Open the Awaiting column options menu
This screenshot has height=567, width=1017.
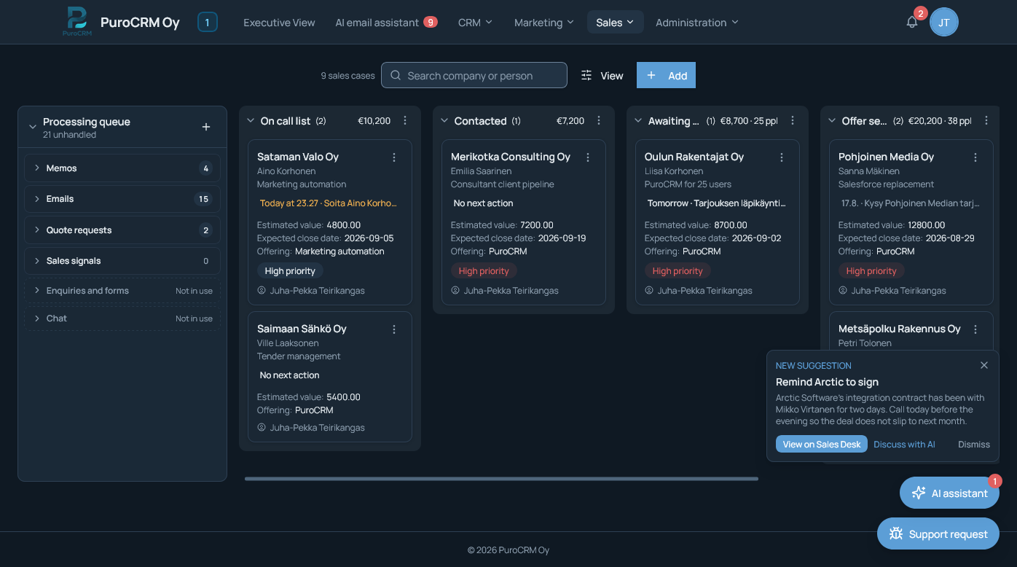point(793,121)
